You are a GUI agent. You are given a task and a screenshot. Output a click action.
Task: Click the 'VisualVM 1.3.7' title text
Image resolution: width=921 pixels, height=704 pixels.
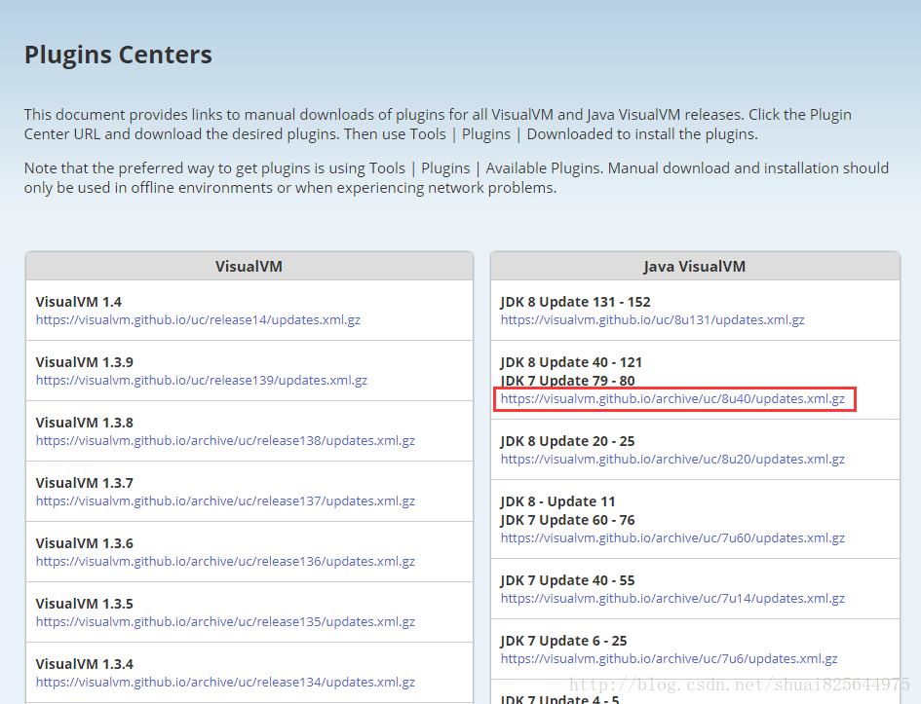[85, 483]
